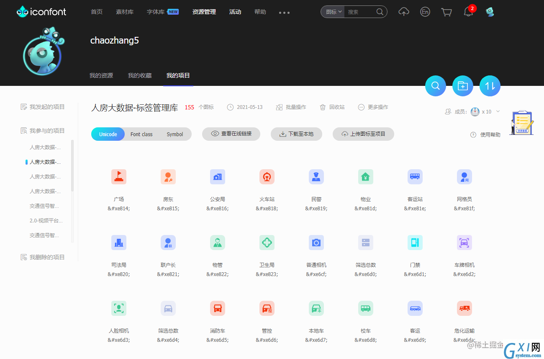Click 批量操作 batch operations
The height and width of the screenshot is (359, 544).
tap(291, 107)
